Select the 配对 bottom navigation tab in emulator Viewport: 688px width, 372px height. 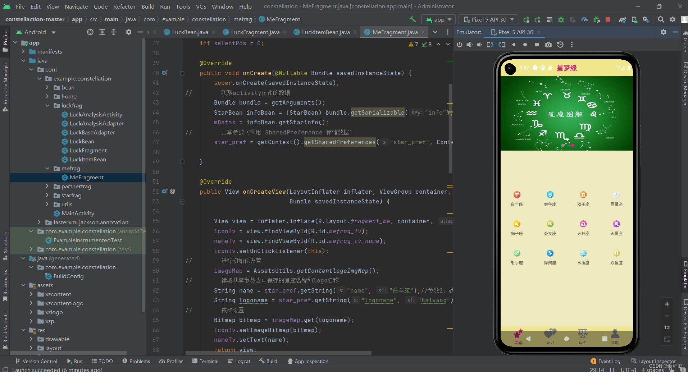tap(550, 337)
